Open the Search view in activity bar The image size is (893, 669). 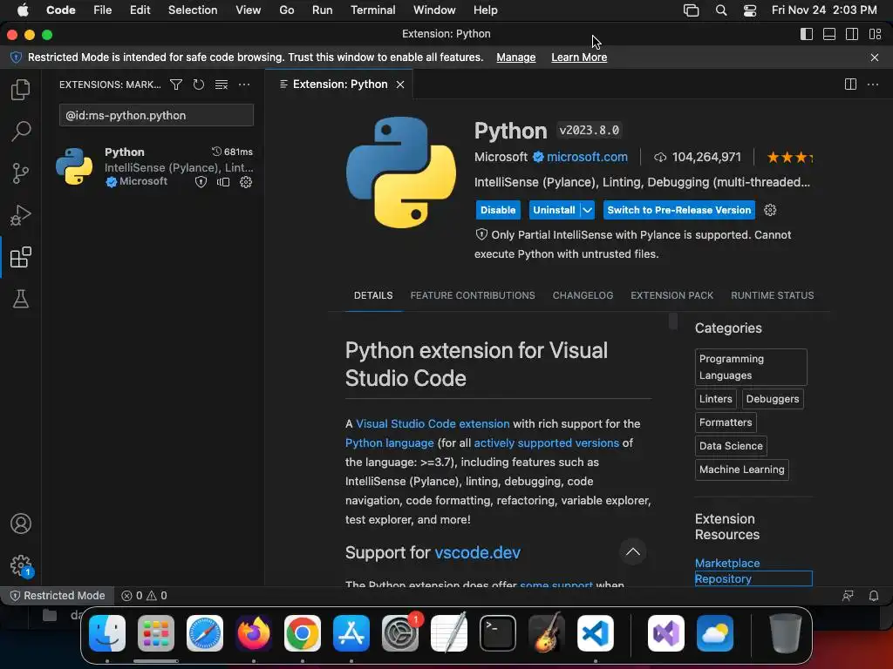point(21,131)
